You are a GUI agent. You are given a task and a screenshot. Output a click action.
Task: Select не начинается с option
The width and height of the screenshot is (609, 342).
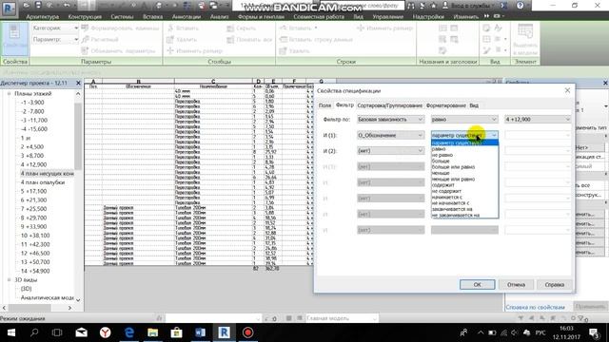click(450, 203)
